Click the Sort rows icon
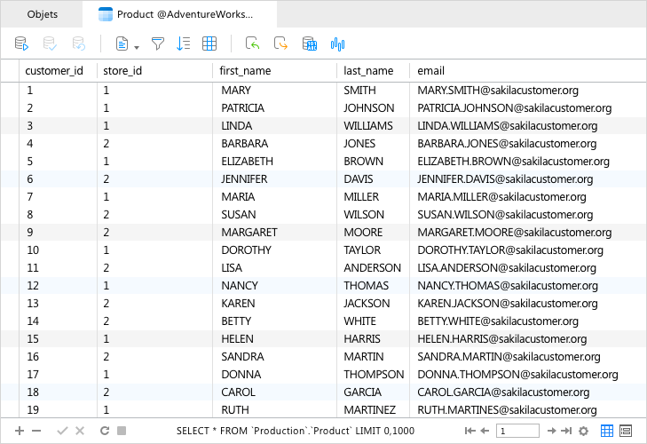 coord(183,44)
